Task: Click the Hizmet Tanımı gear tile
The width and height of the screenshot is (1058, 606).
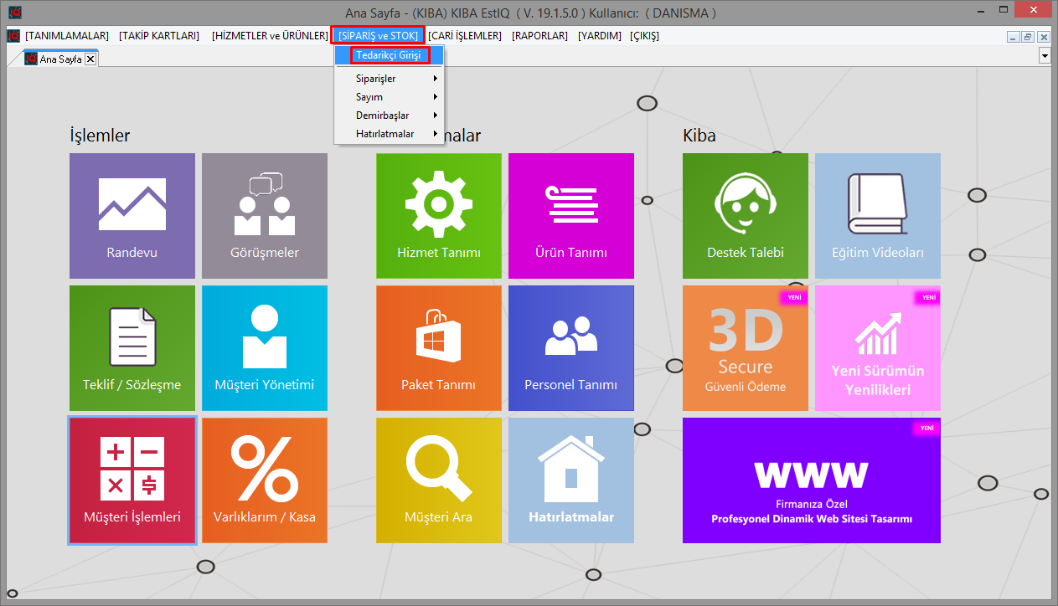Action: tap(439, 215)
